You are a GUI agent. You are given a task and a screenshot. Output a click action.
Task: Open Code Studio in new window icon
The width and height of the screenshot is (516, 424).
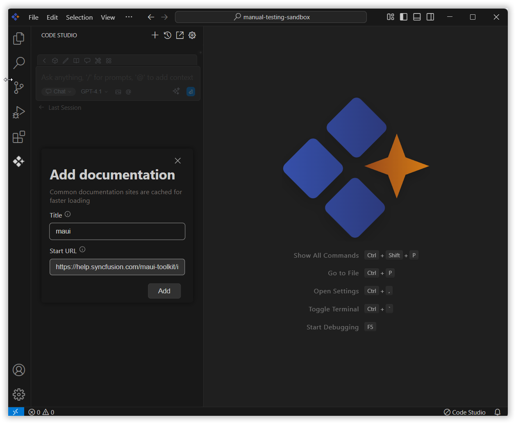(180, 35)
